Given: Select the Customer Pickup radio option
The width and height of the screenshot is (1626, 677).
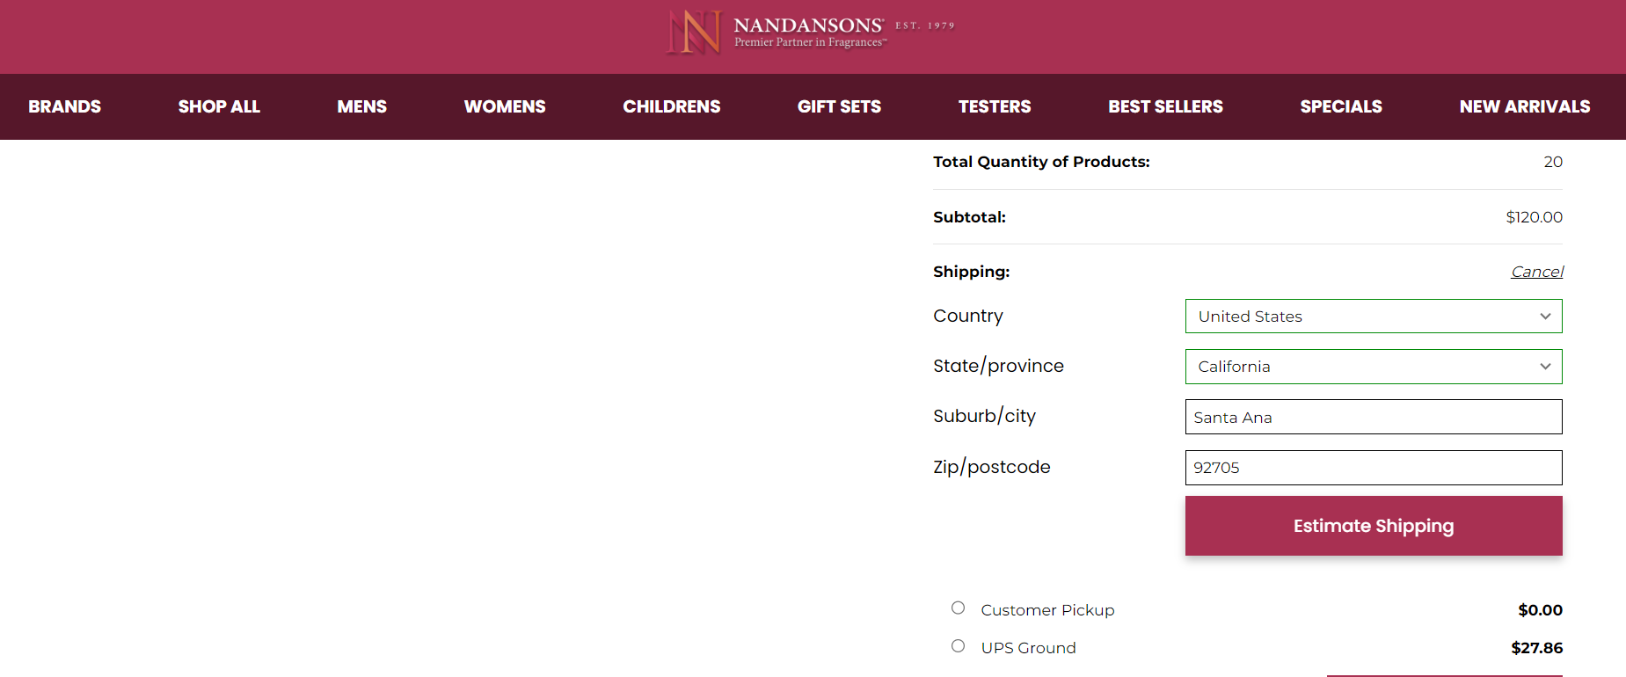Looking at the screenshot, I should click(959, 608).
